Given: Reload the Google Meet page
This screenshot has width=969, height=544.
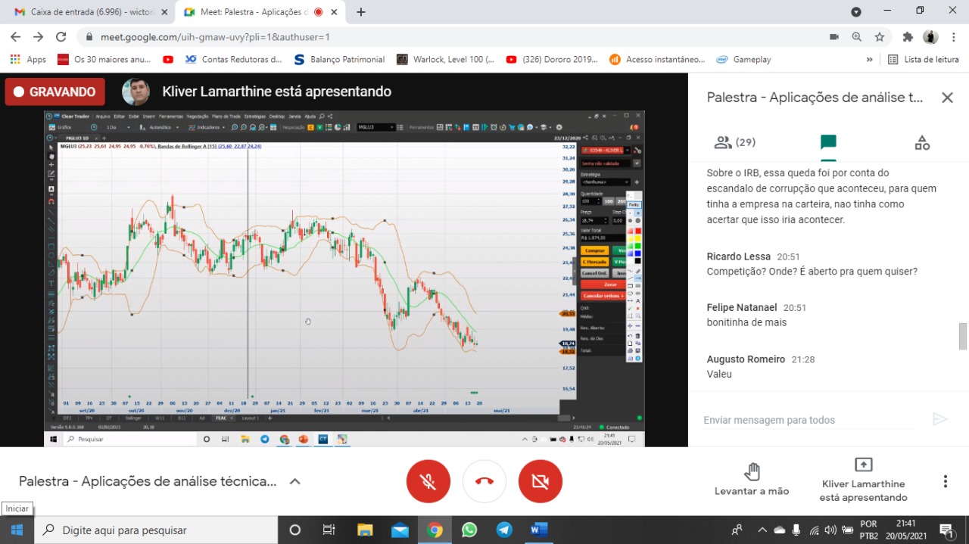Looking at the screenshot, I should point(61,37).
